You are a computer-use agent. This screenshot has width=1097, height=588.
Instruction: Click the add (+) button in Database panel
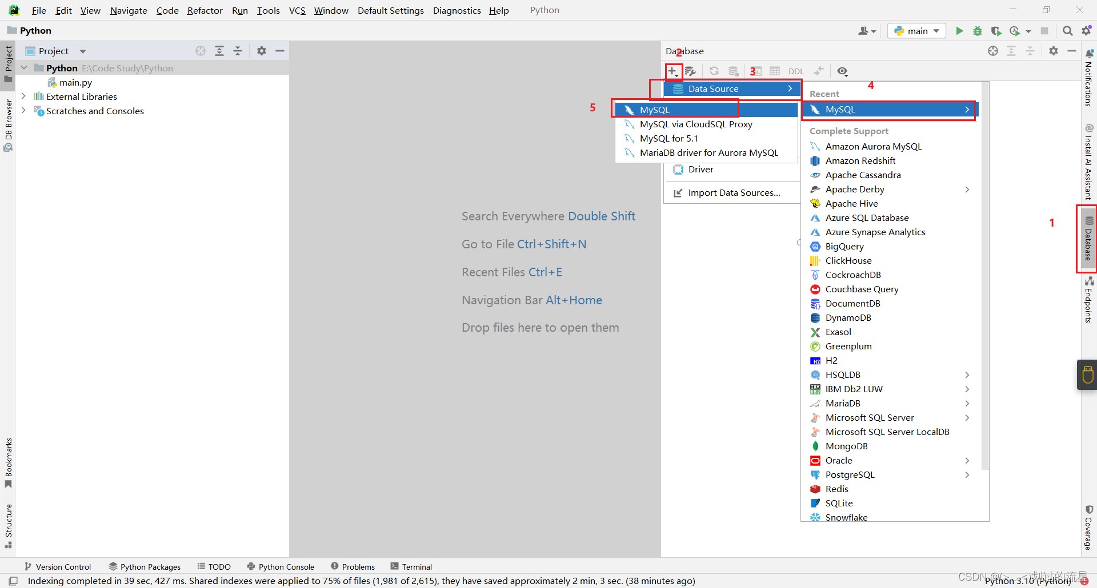[x=673, y=71]
